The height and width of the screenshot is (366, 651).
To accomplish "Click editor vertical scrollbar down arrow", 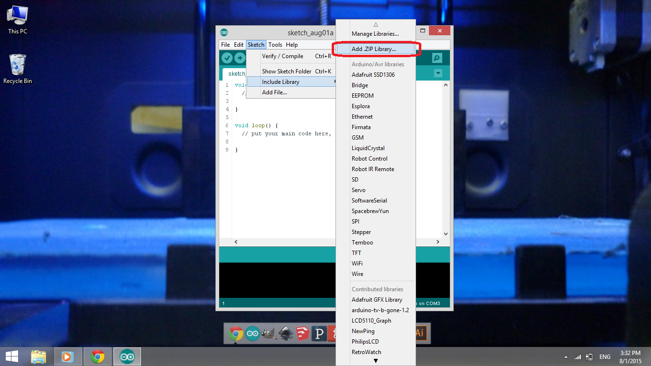I will [x=446, y=234].
